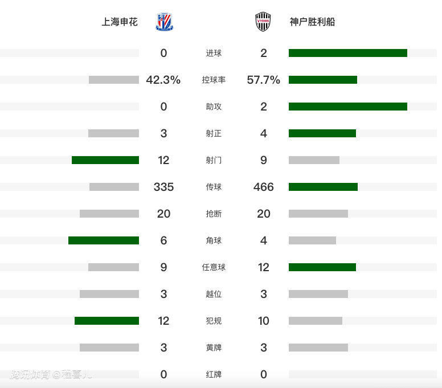442x388 pixels.
Task: Click Shanghai Shenhua's green 射门 bar
Action: (105, 160)
